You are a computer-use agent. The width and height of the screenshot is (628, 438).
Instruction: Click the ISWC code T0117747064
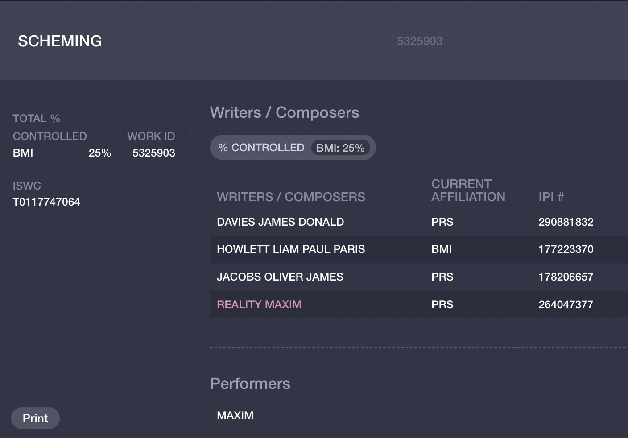point(46,202)
